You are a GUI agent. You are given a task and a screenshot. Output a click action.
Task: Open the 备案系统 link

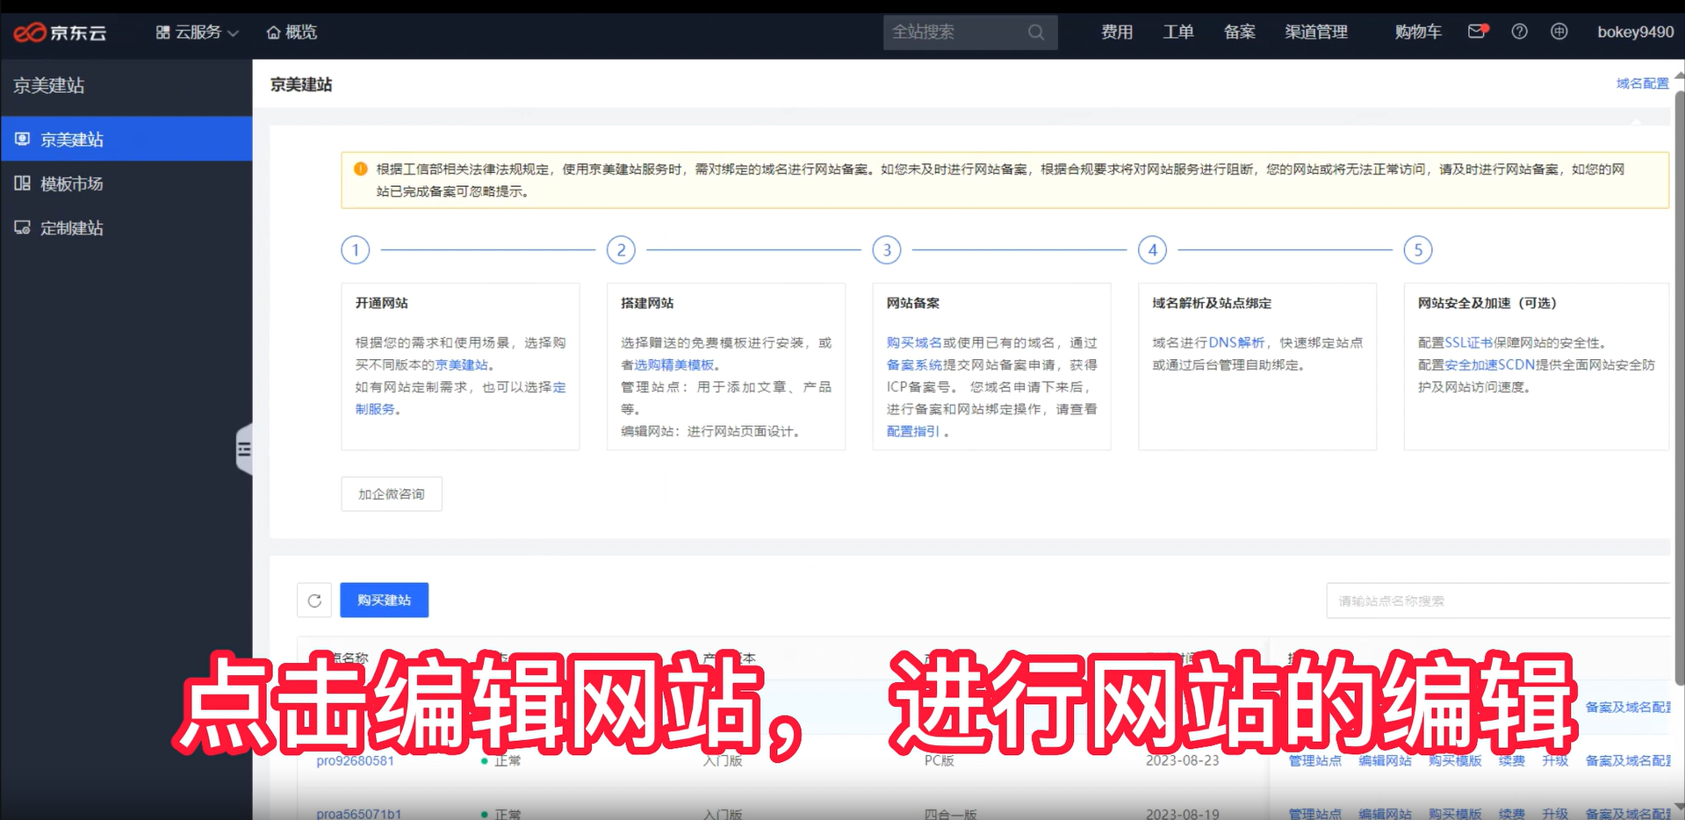pos(914,365)
